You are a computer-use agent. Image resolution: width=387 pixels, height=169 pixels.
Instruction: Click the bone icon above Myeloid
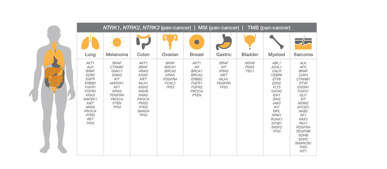pos(276,42)
